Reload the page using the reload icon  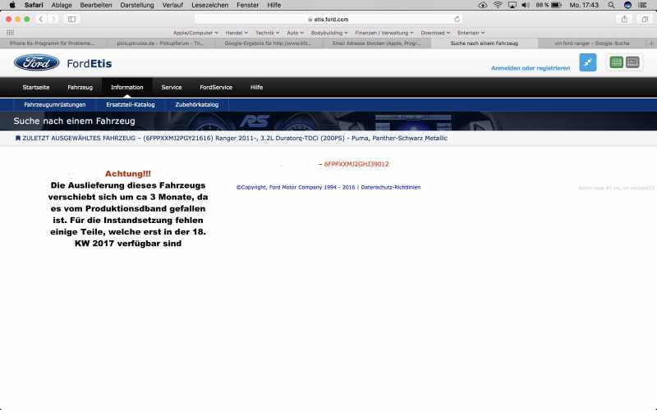pos(457,19)
